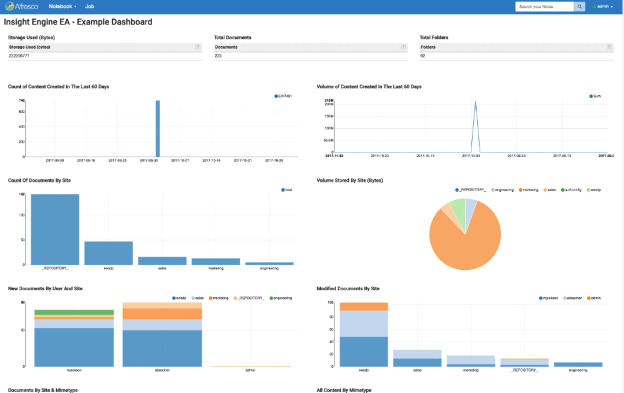This screenshot has height=393, width=624.
Task: Click the sales legend dot above New Documents chart
Action: click(x=192, y=298)
